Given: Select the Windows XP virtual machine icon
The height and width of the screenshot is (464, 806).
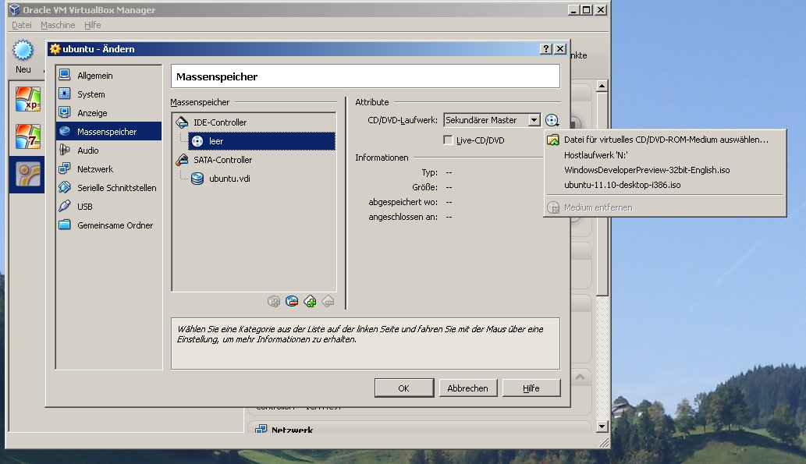Looking at the screenshot, I should pos(28,99).
